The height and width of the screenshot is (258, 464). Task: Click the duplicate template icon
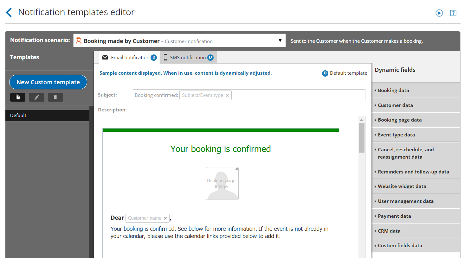coord(18,97)
